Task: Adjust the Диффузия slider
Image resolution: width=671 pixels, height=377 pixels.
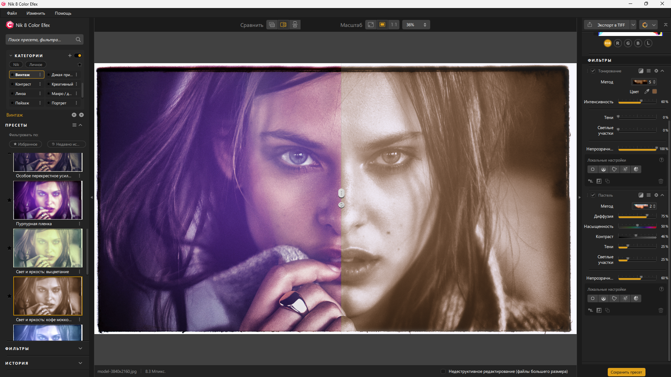Action: point(637,216)
